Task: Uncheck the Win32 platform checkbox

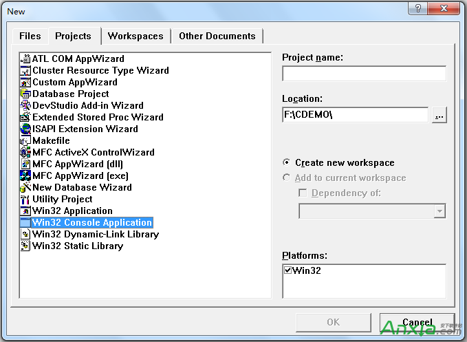Action: point(287,270)
